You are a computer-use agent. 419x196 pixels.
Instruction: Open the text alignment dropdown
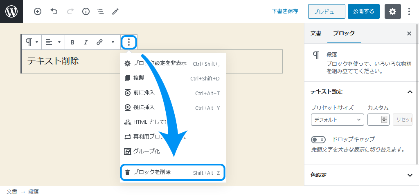tap(53, 42)
